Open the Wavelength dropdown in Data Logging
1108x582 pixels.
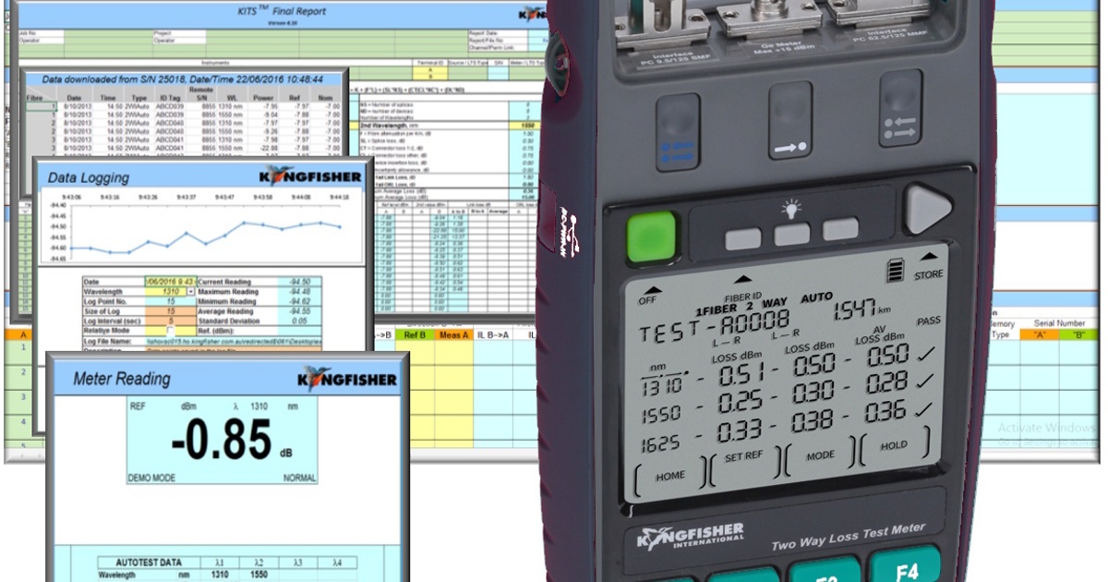pos(191,291)
